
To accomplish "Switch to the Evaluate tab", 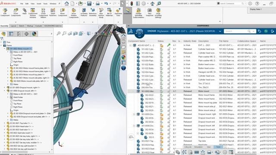I will tap(38, 26).
